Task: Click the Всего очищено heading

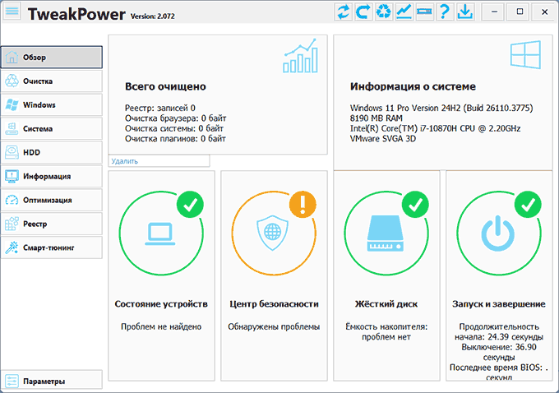Action: point(165,86)
